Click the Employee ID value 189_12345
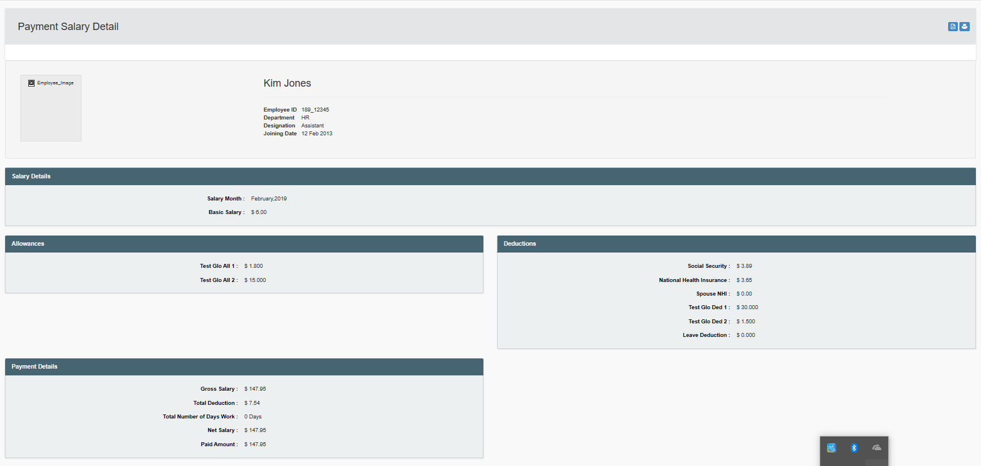The image size is (981, 466). coord(315,110)
